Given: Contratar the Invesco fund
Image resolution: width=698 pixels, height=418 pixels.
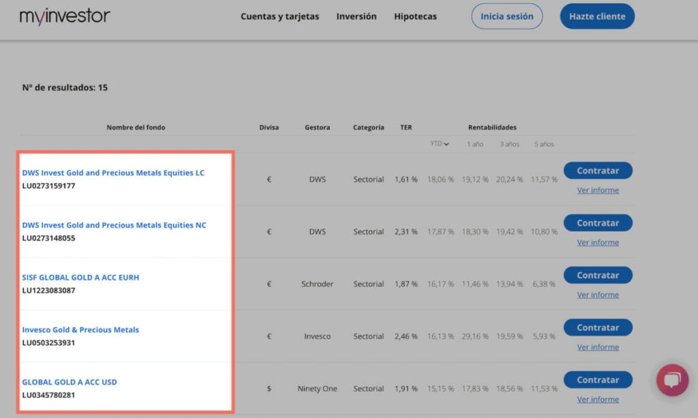Looking at the screenshot, I should 598,327.
